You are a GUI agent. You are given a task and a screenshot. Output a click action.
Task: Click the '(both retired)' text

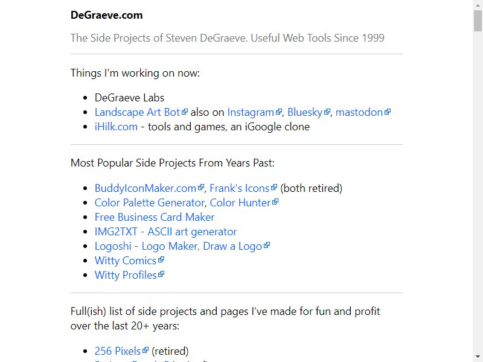click(x=311, y=188)
